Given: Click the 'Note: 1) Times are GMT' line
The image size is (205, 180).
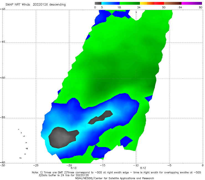Looking at the screenshot, I should coord(116,173).
